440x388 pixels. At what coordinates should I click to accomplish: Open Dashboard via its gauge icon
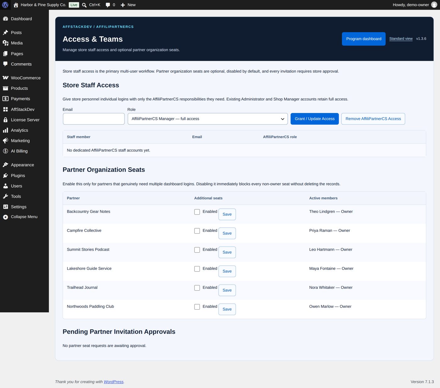pyautogui.click(x=5, y=19)
